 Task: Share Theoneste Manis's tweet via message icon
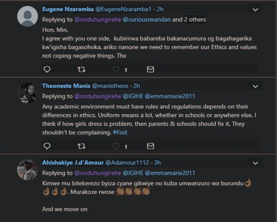151,146
